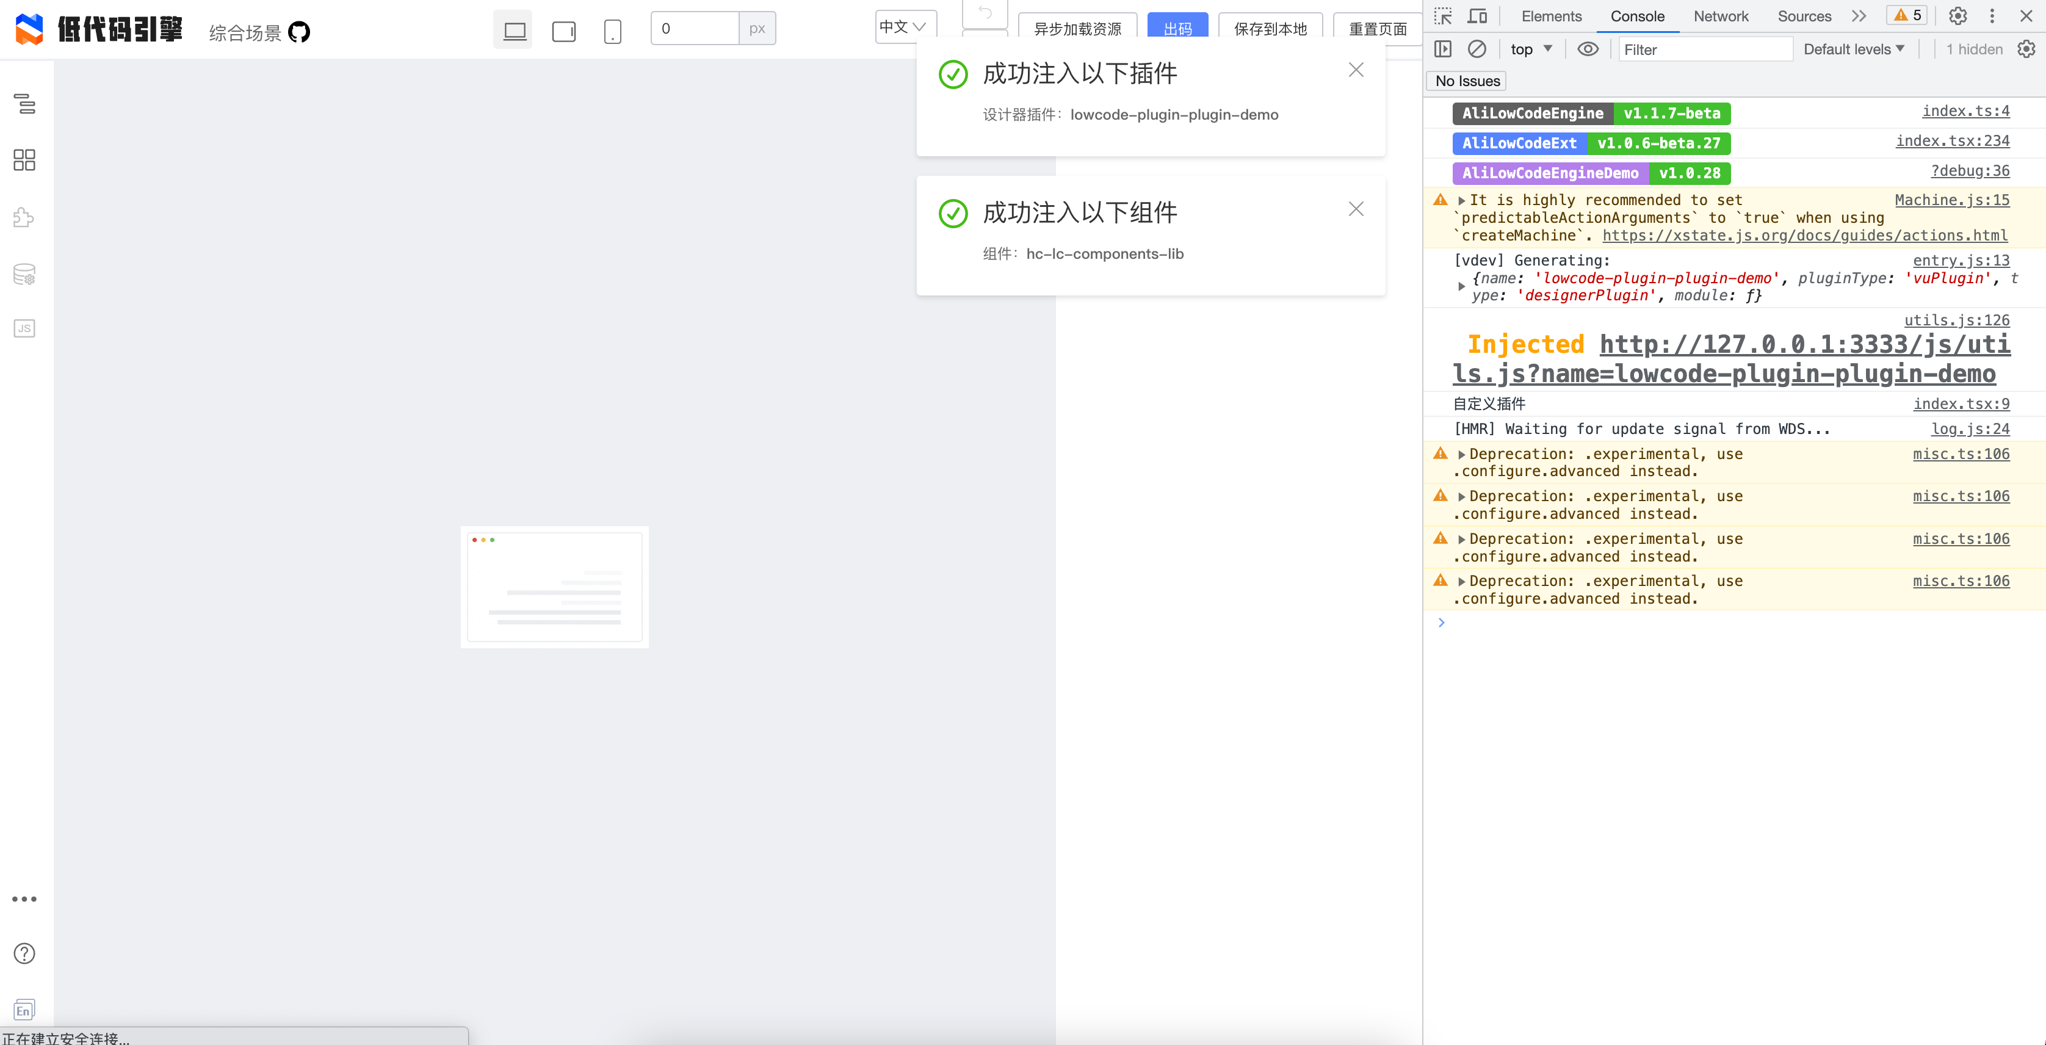2046x1045 pixels.
Task: Switch canvas to phone preview
Action: click(x=612, y=30)
